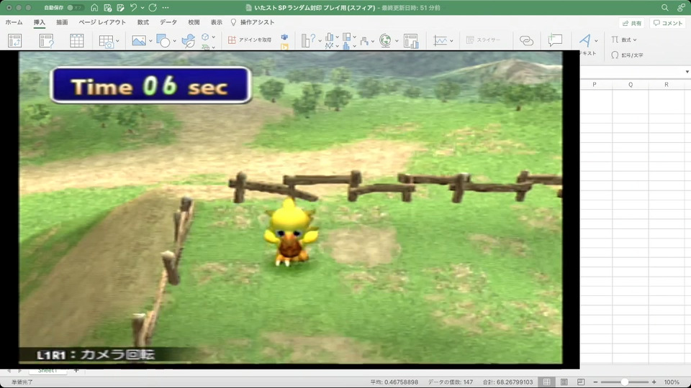The width and height of the screenshot is (691, 388).
Task: Open the 校閲 tab
Action: tap(194, 22)
